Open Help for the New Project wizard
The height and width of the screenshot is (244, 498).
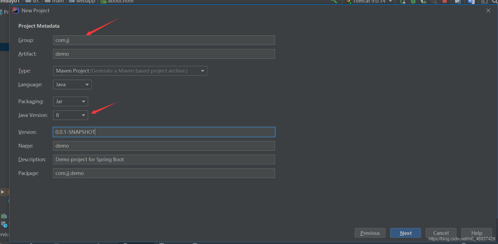click(476, 233)
